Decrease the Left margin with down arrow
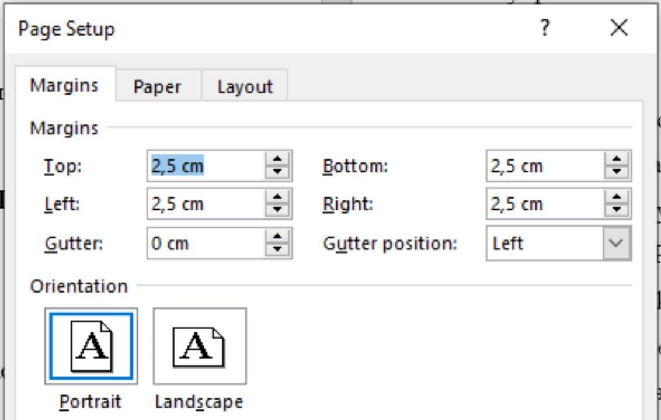 277,210
